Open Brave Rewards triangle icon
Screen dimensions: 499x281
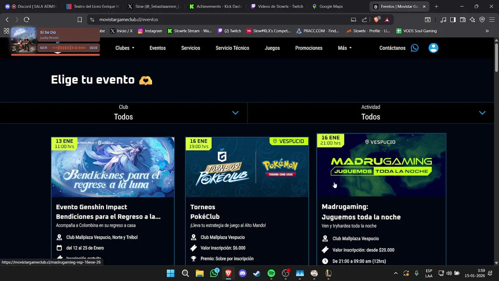click(387, 20)
